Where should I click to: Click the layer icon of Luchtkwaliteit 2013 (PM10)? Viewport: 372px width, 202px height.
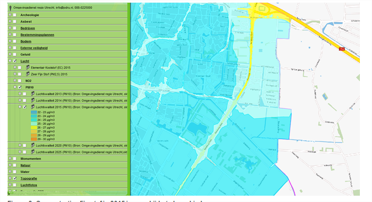[x=33, y=94]
